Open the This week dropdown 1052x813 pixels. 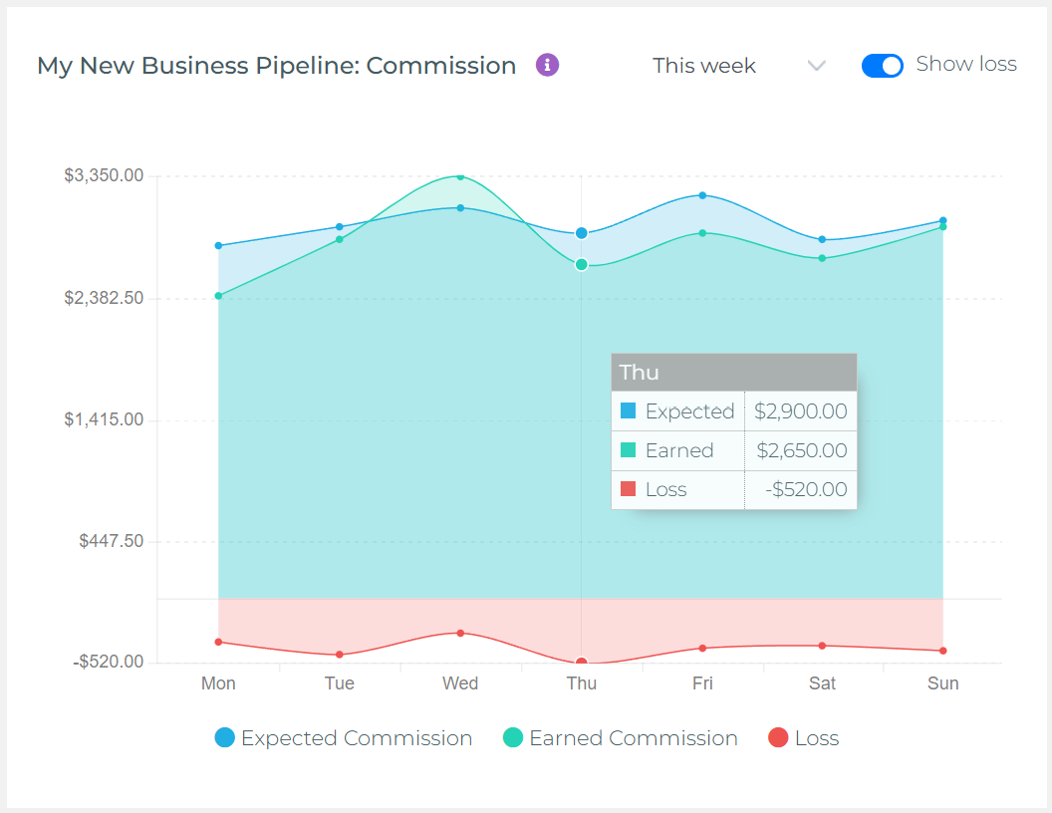[x=704, y=65]
